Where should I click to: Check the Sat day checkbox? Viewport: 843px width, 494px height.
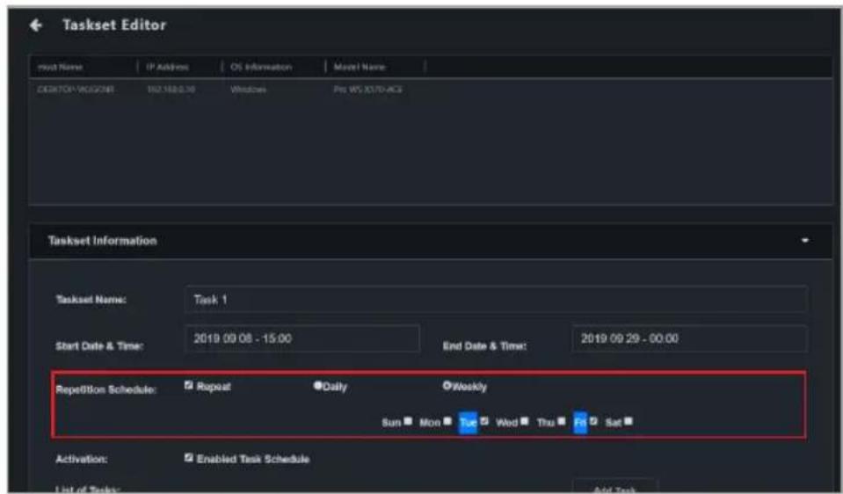[629, 421]
